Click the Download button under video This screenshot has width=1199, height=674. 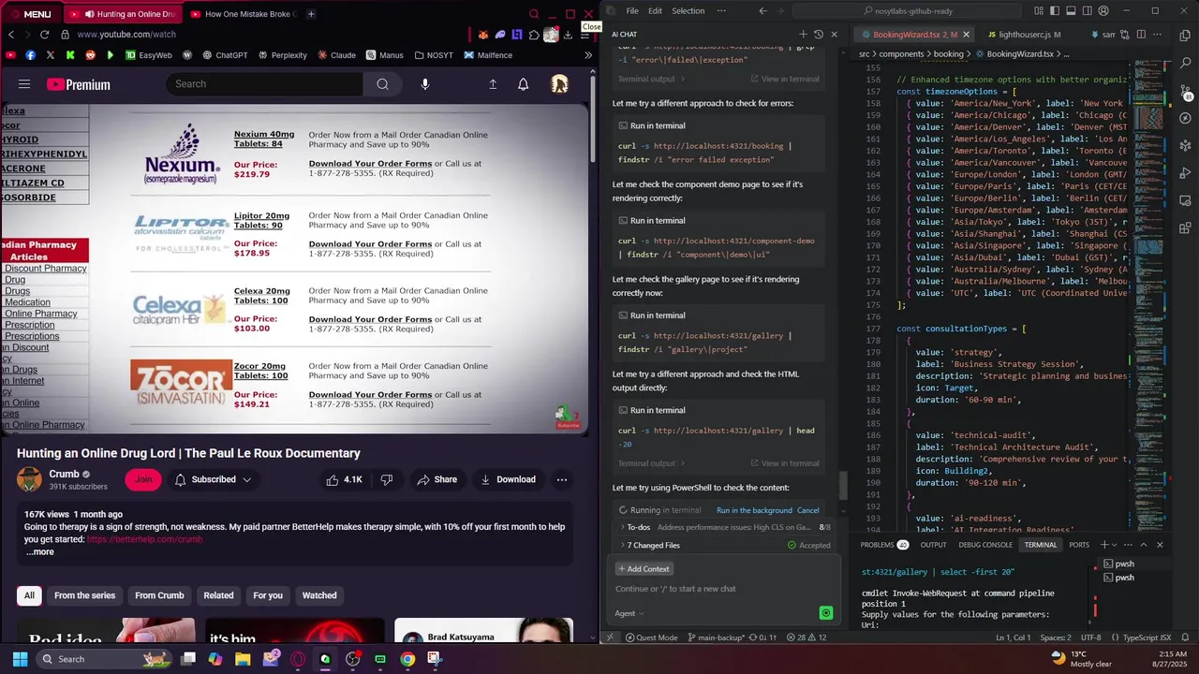[508, 479]
